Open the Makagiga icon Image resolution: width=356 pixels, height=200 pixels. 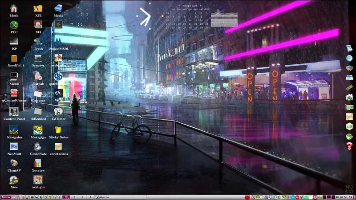[x=38, y=130]
